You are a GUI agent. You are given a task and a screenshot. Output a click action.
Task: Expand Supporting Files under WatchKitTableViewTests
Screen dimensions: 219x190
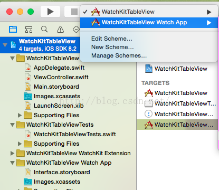20,144
